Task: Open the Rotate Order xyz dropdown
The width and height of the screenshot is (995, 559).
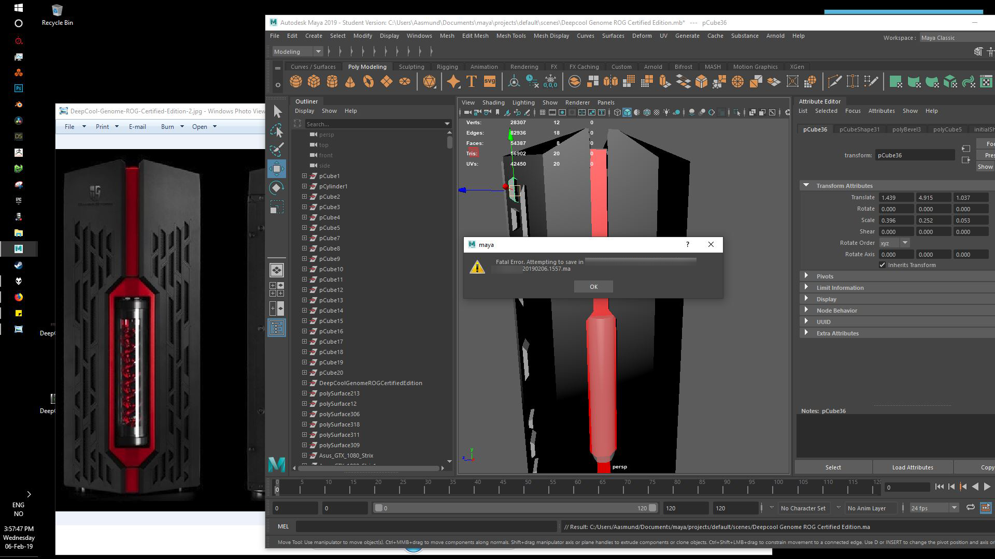Action: [904, 243]
